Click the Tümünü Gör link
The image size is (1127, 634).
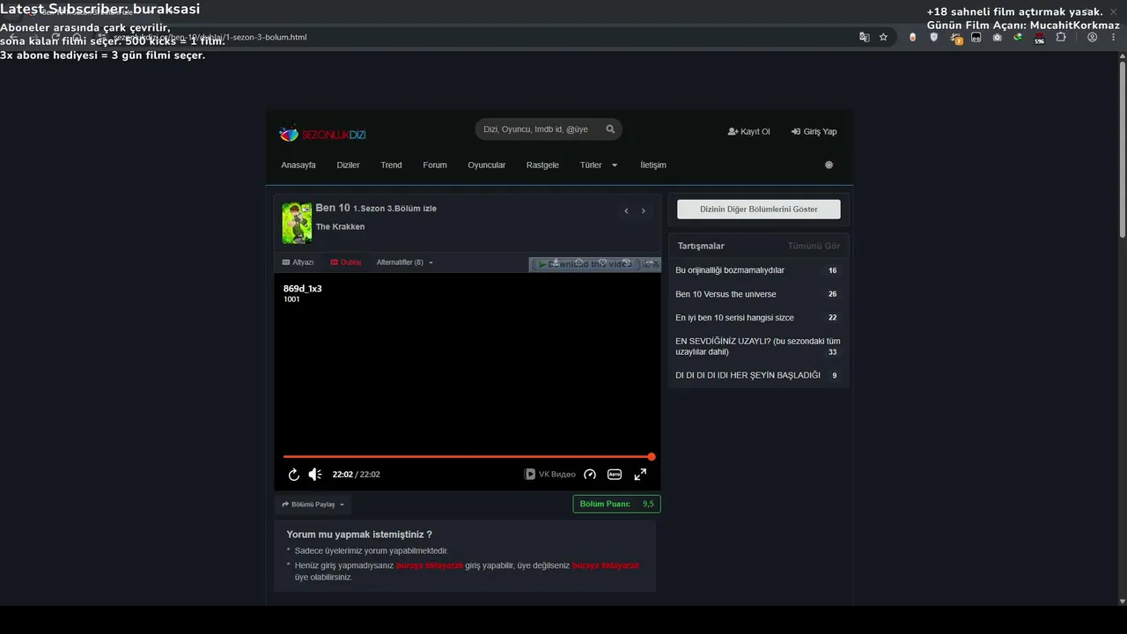click(814, 246)
